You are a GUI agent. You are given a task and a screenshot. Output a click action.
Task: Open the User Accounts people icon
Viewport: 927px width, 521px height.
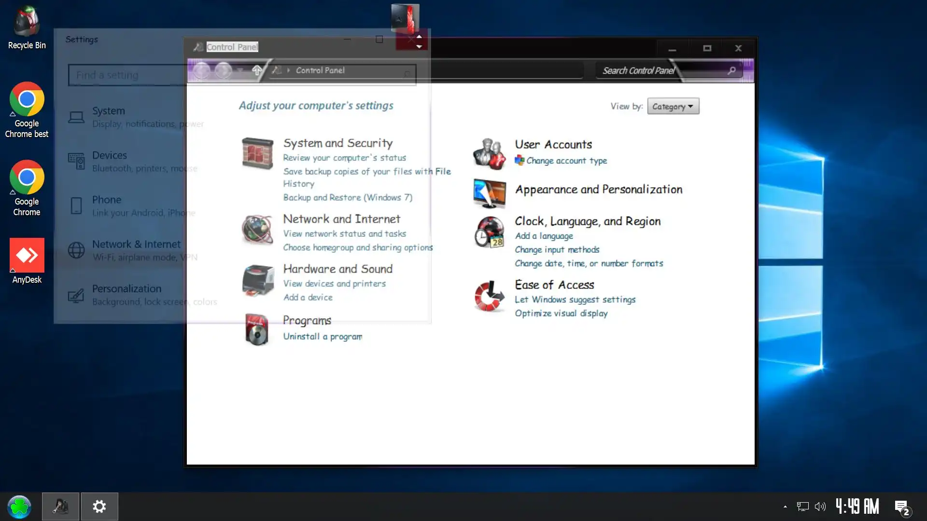(489, 153)
